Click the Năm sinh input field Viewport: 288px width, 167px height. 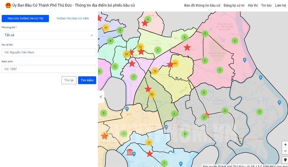click(49, 69)
